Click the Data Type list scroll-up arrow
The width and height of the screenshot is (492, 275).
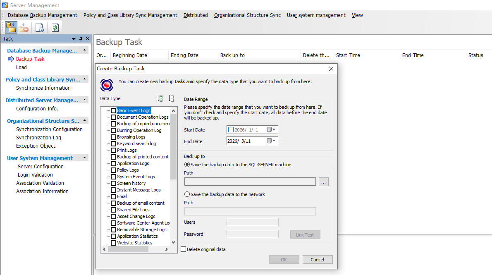174,111
